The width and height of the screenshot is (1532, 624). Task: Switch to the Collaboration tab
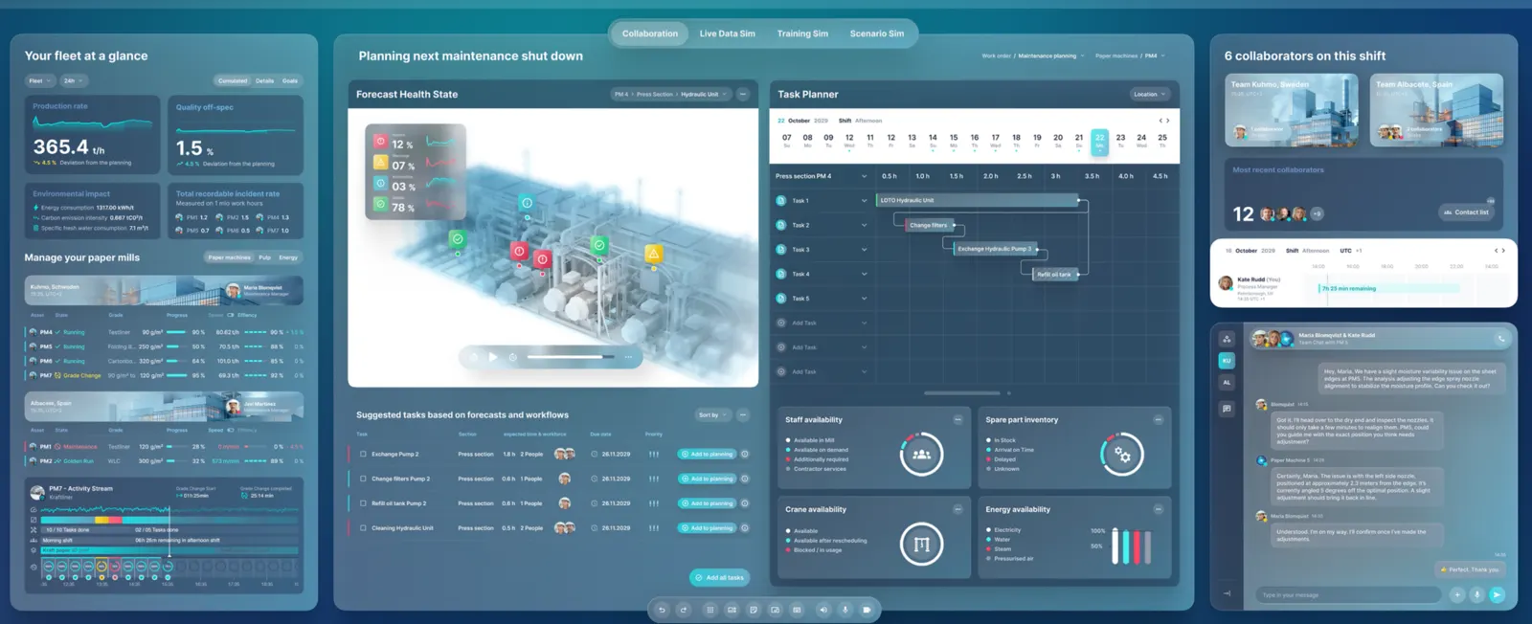coord(650,33)
